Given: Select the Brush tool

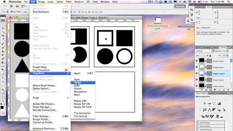Looking at the screenshot, I should point(3,47).
